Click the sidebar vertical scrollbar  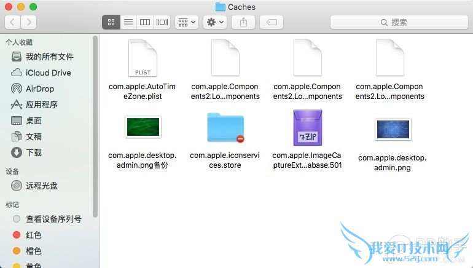(x=95, y=127)
